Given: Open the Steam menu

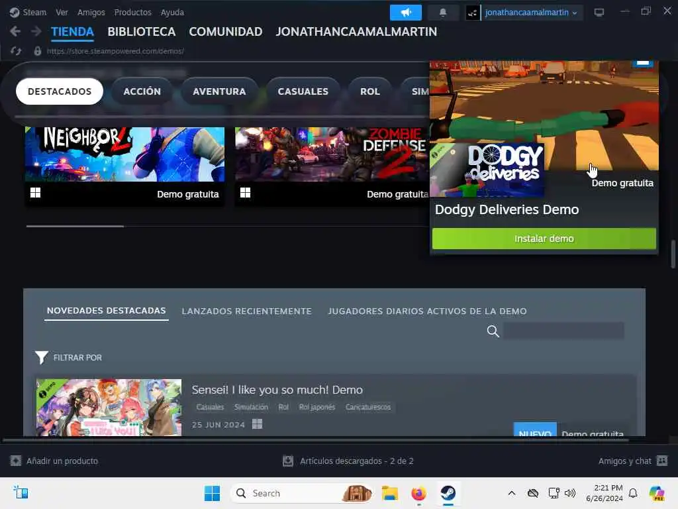Looking at the screenshot, I should (34, 12).
